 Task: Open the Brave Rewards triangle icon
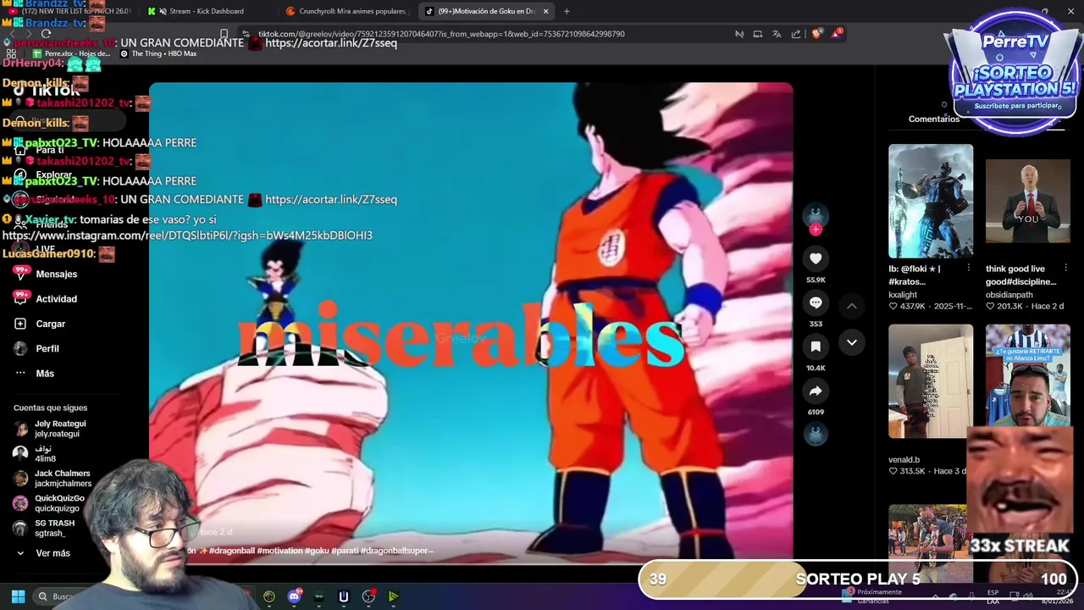tap(837, 33)
